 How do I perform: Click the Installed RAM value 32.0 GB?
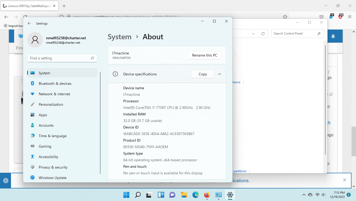pos(143,121)
